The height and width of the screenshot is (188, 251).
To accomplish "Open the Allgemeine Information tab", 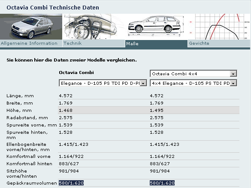I will tap(31, 43).
